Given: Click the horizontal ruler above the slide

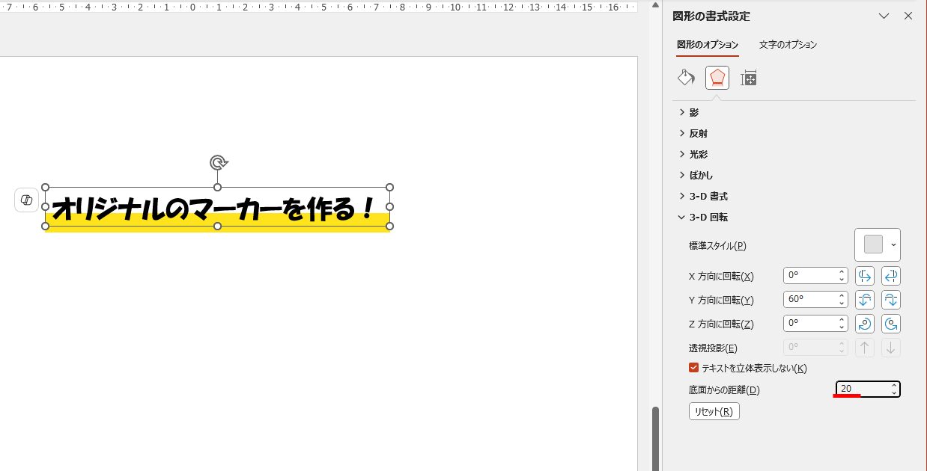Looking at the screenshot, I should tap(318, 7).
